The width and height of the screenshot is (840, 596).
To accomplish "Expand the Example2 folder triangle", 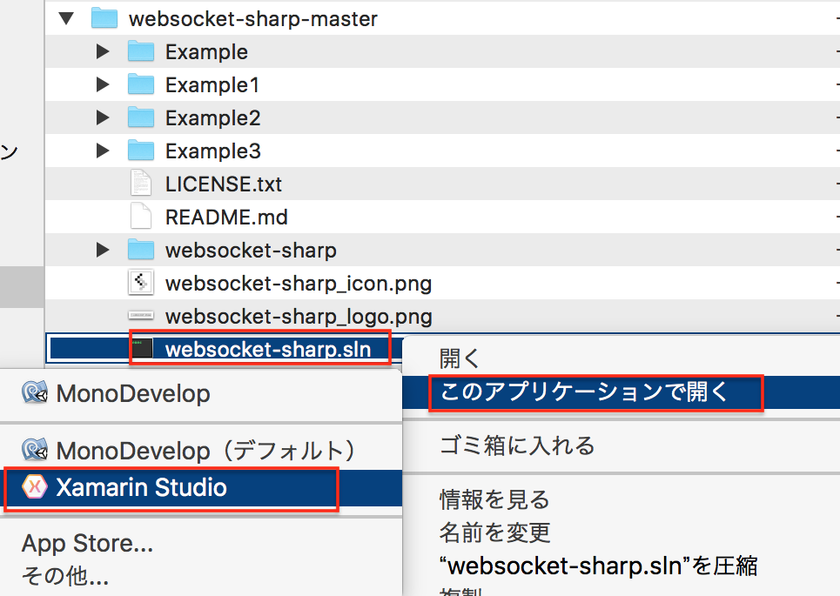I will (103, 117).
